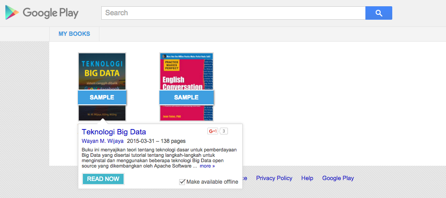
Task: Open the Teknologi Big Data title link
Action: click(114, 132)
